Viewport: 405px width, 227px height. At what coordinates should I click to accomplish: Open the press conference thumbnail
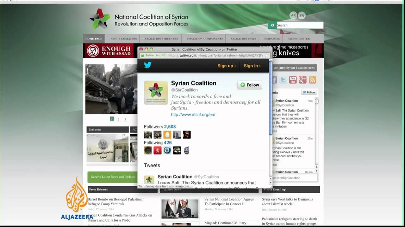click(x=180, y=208)
